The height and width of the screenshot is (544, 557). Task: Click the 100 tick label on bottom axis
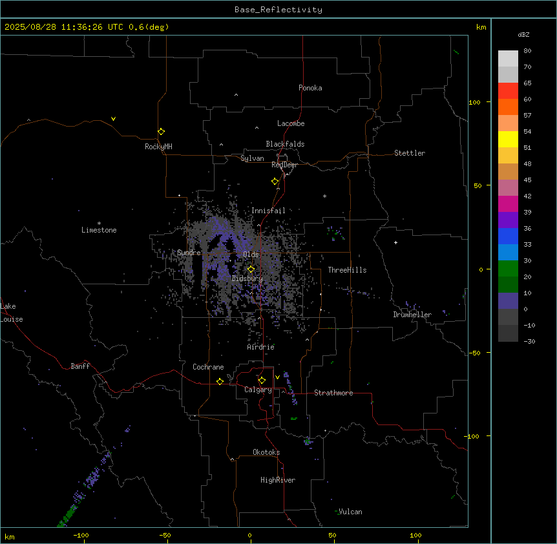click(415, 535)
